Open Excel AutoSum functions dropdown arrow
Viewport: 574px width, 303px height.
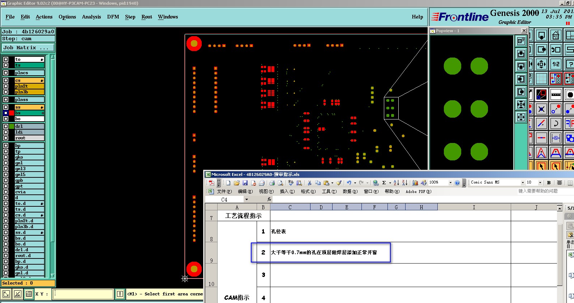coord(390,183)
